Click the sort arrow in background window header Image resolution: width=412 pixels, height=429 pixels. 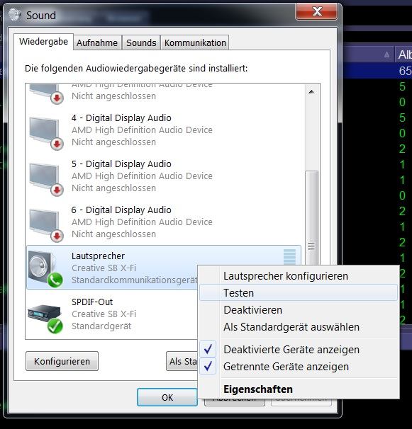[x=386, y=55]
